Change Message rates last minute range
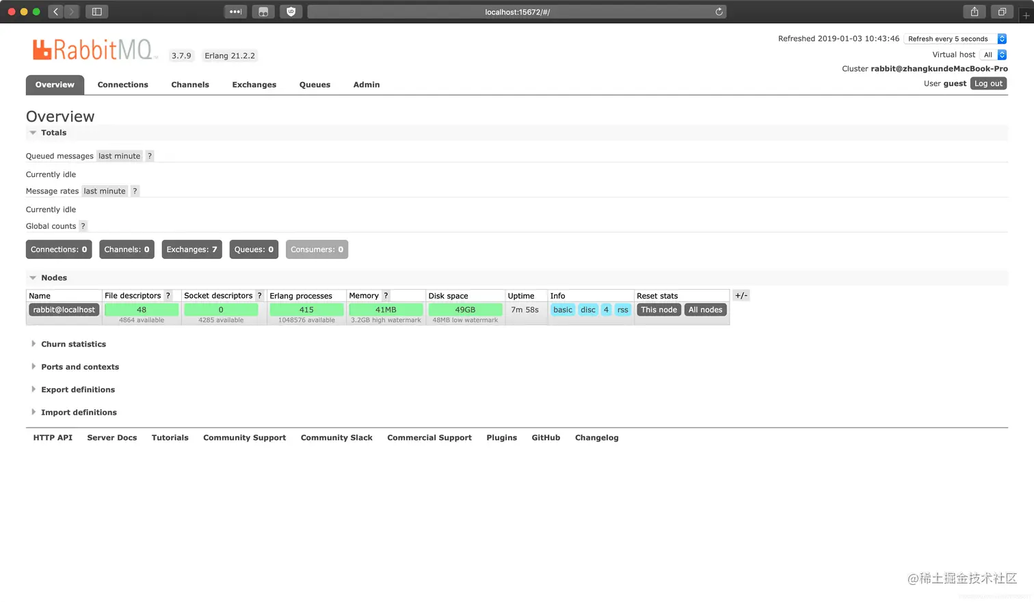This screenshot has width=1034, height=602. pyautogui.click(x=105, y=191)
